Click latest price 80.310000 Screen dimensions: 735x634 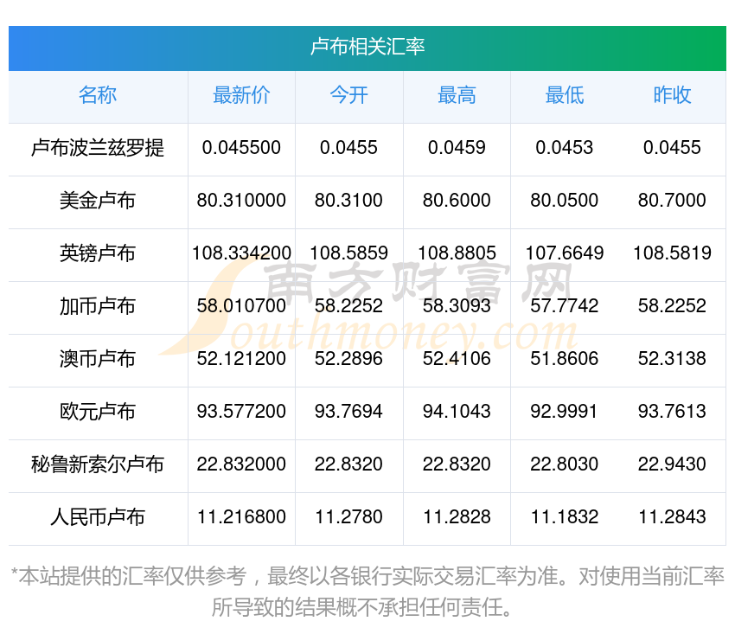[x=241, y=201]
